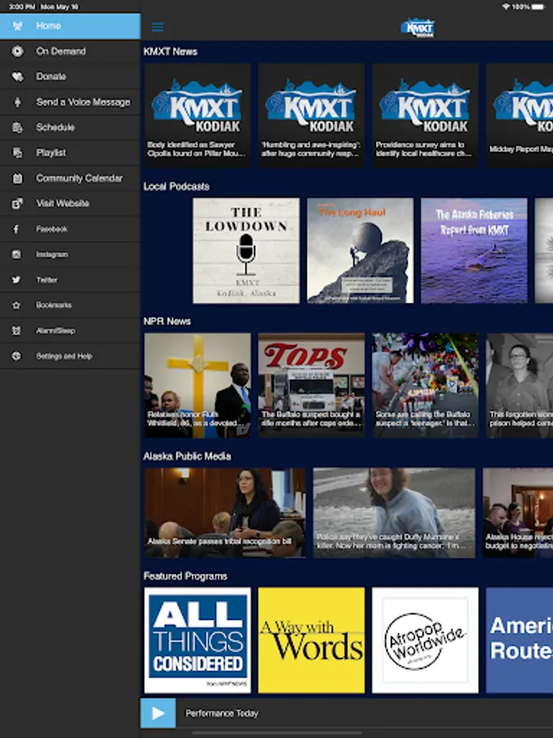Open The Long Haul podcast
The image size is (553, 738).
coord(360,250)
